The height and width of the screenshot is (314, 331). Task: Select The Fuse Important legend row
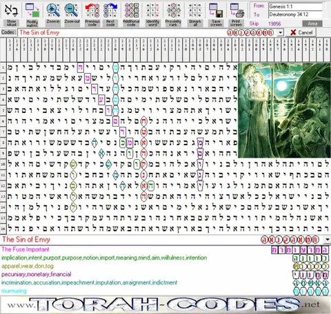(26, 249)
